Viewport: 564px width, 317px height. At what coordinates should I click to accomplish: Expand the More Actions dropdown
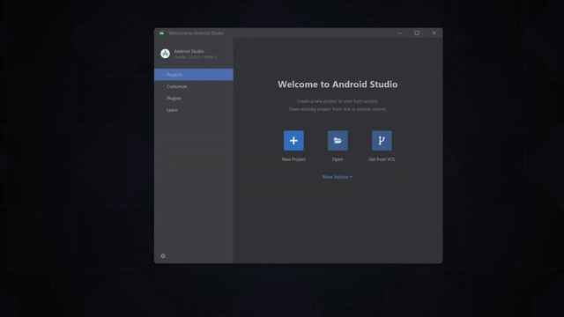(x=337, y=177)
